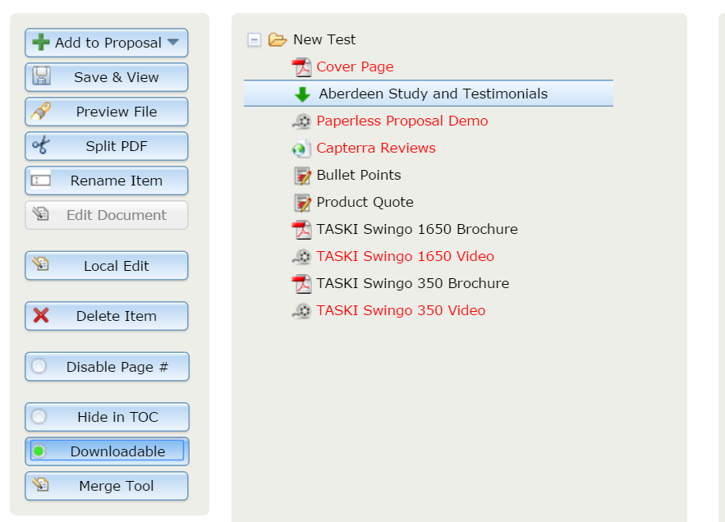
Task: Toggle Hide in TOC setting
Action: (x=107, y=417)
